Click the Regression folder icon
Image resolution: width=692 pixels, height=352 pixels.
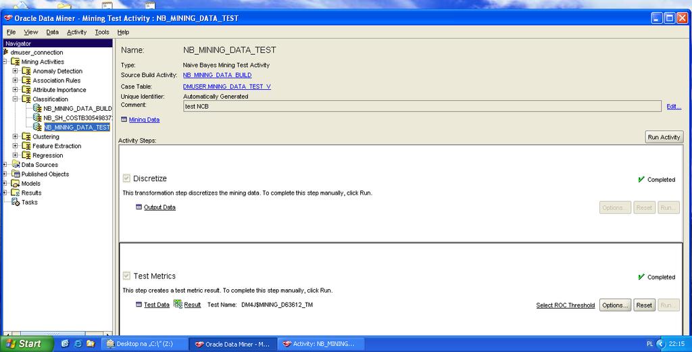pos(26,155)
